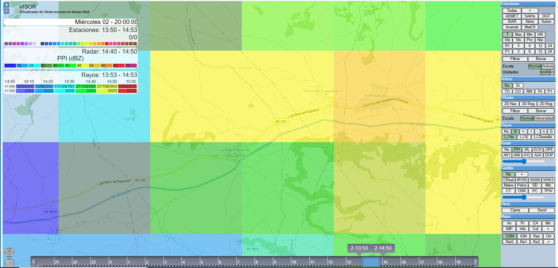Turn off lightning with Rayos No
558x268 pixels.
[506, 131]
